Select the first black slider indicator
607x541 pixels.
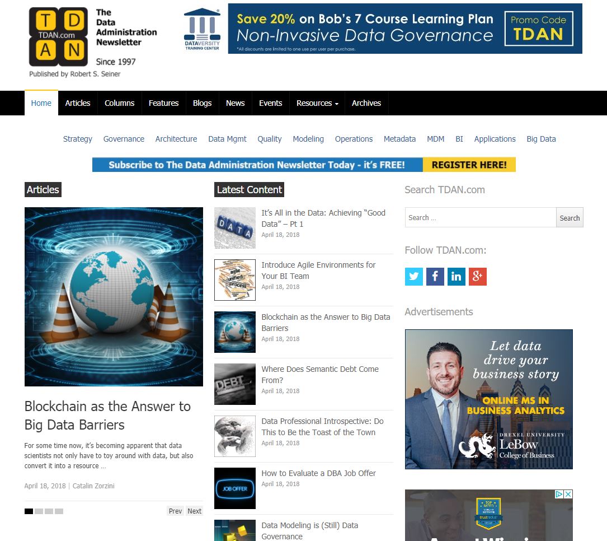[x=29, y=511]
